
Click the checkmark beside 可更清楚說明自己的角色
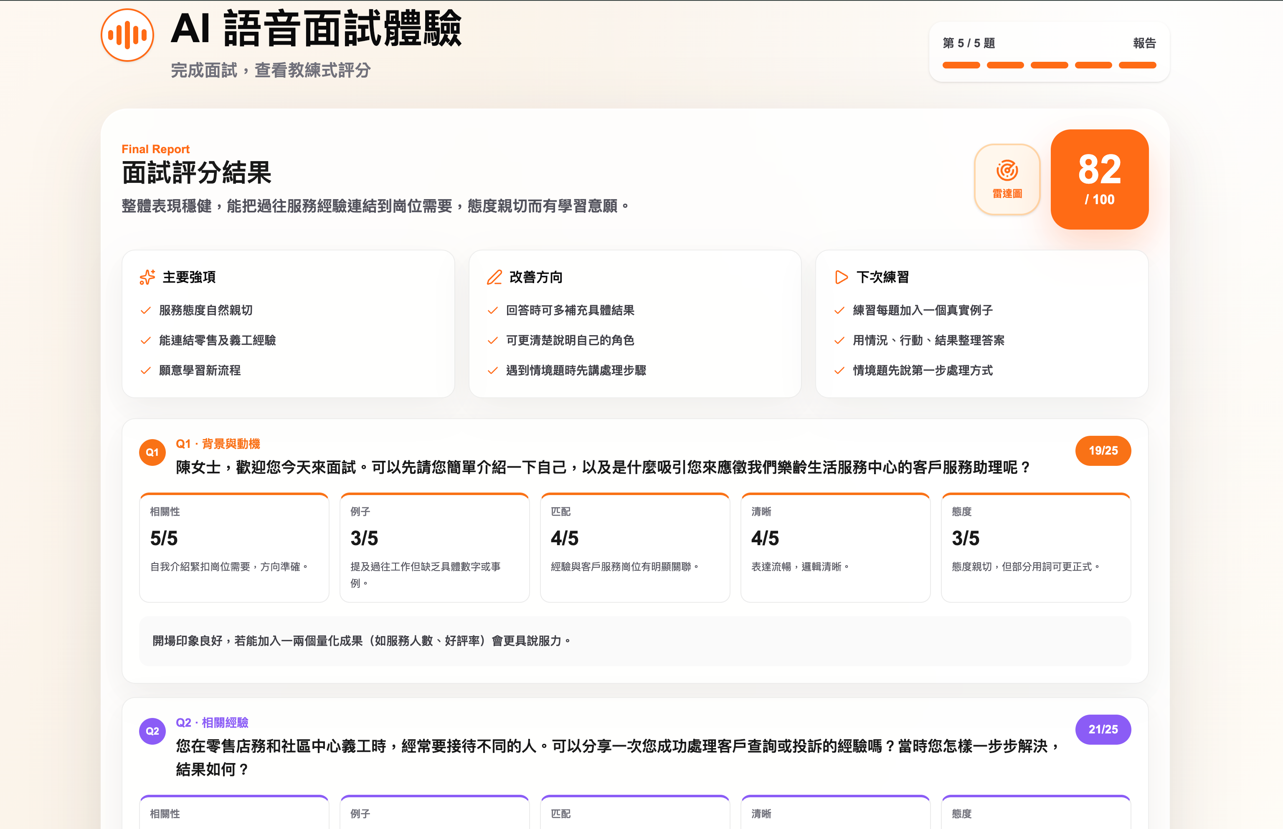492,341
